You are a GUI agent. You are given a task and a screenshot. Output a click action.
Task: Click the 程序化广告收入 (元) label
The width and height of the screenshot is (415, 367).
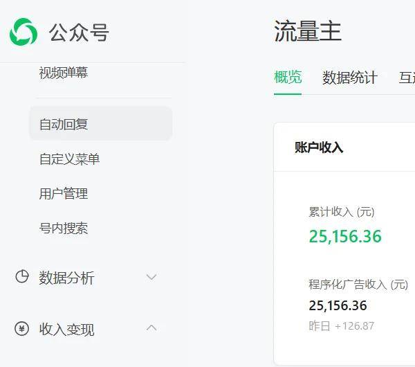pyautogui.click(x=358, y=285)
